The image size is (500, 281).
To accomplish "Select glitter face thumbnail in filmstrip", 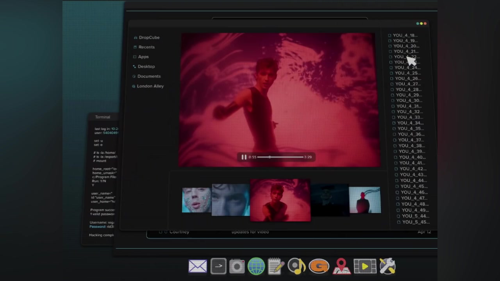I will [x=196, y=200].
